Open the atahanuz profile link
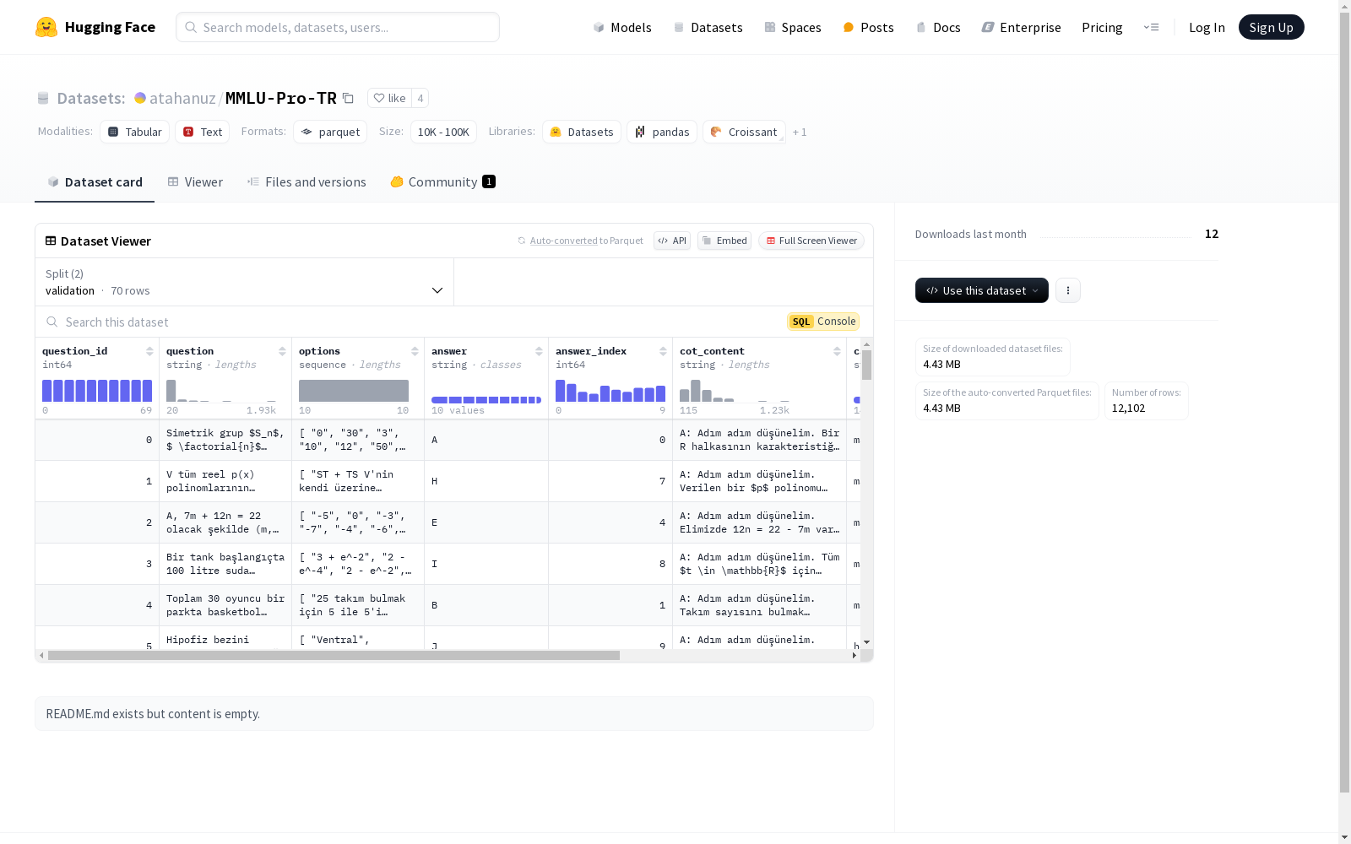 (x=182, y=98)
